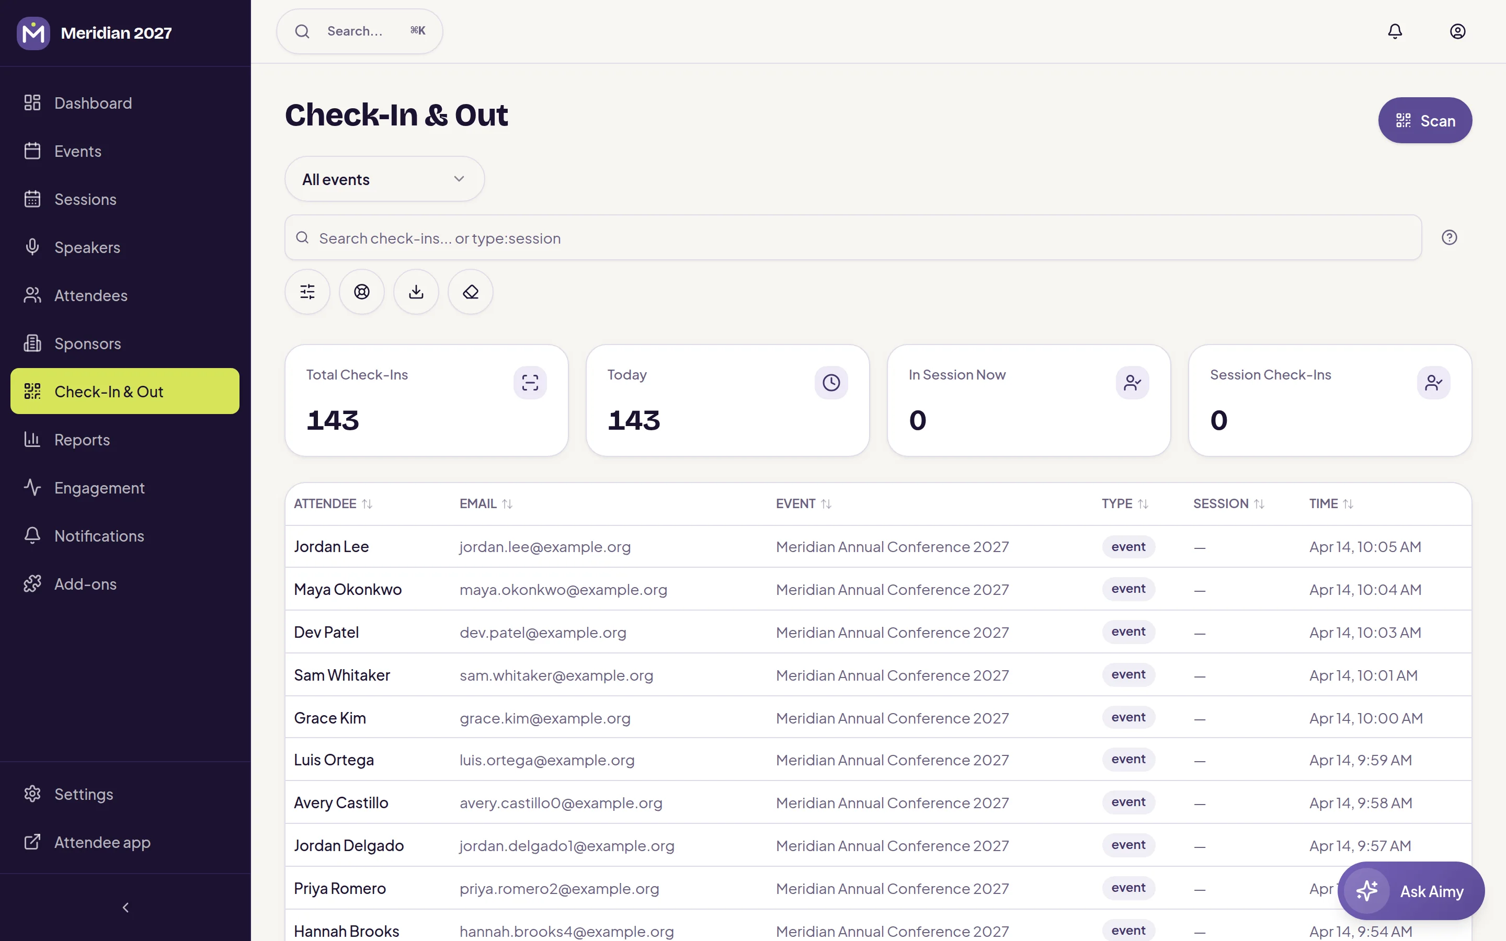The height and width of the screenshot is (941, 1506).
Task: Click the global Search field in the top bar
Action: (360, 31)
